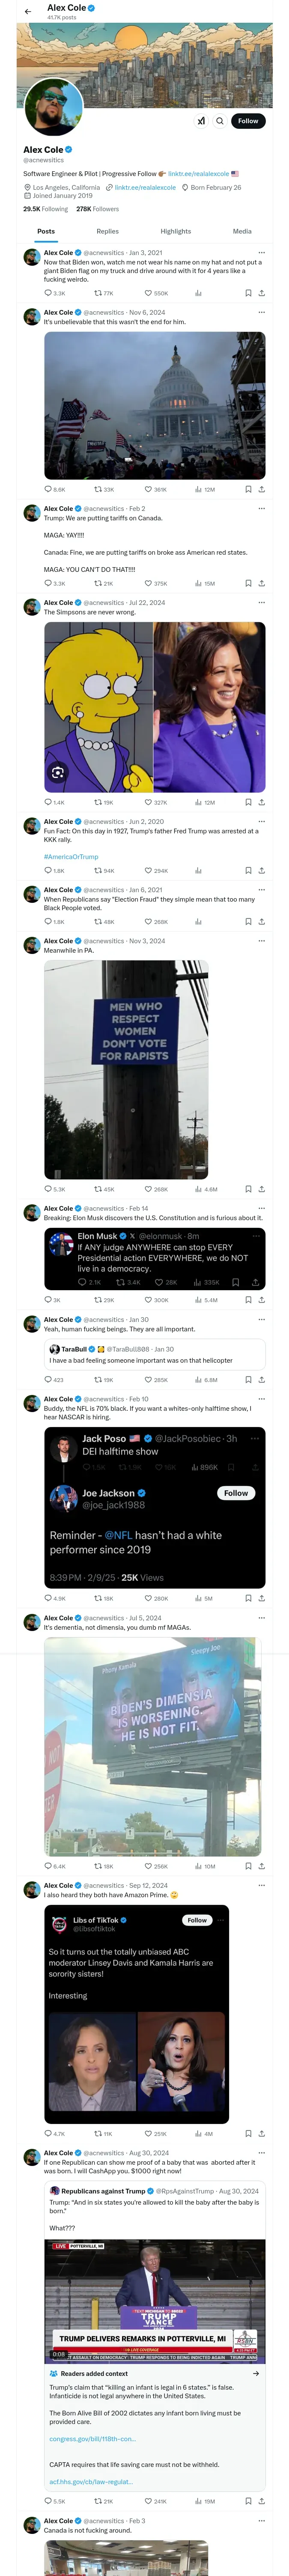The width and height of the screenshot is (289, 2576).
Task: Open the three-dot menu on the Jul 22, 2024 post
Action: [262, 603]
